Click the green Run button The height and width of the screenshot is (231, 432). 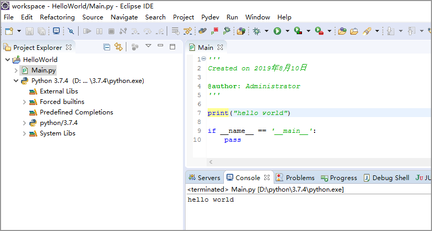coord(277,31)
